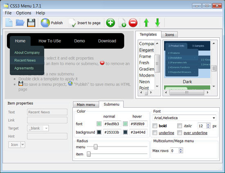This screenshot has height=173, width=225.
Task: Expand the Icon dropdown arrow
Action: [x=23, y=145]
